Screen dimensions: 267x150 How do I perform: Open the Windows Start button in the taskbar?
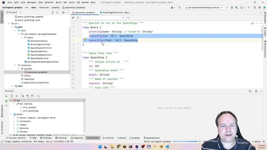(x=100, y=147)
